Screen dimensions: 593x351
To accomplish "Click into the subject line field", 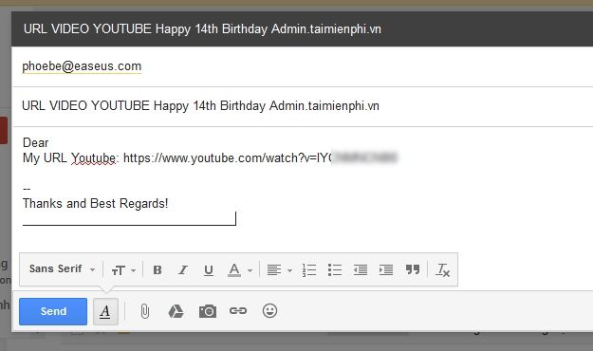I will (303, 106).
